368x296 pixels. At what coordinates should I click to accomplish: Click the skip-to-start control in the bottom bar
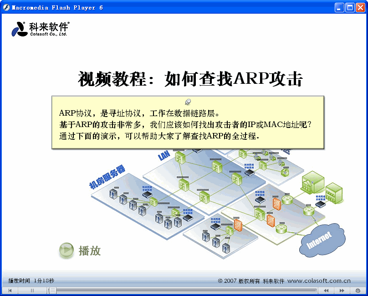[x=9, y=291]
